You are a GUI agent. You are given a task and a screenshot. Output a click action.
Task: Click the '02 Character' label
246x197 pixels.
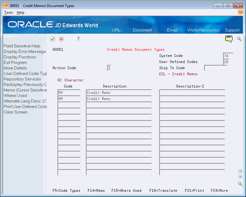tap(71, 80)
